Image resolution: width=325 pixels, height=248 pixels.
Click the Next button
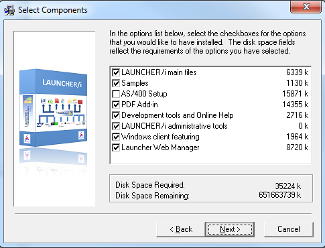(230, 229)
